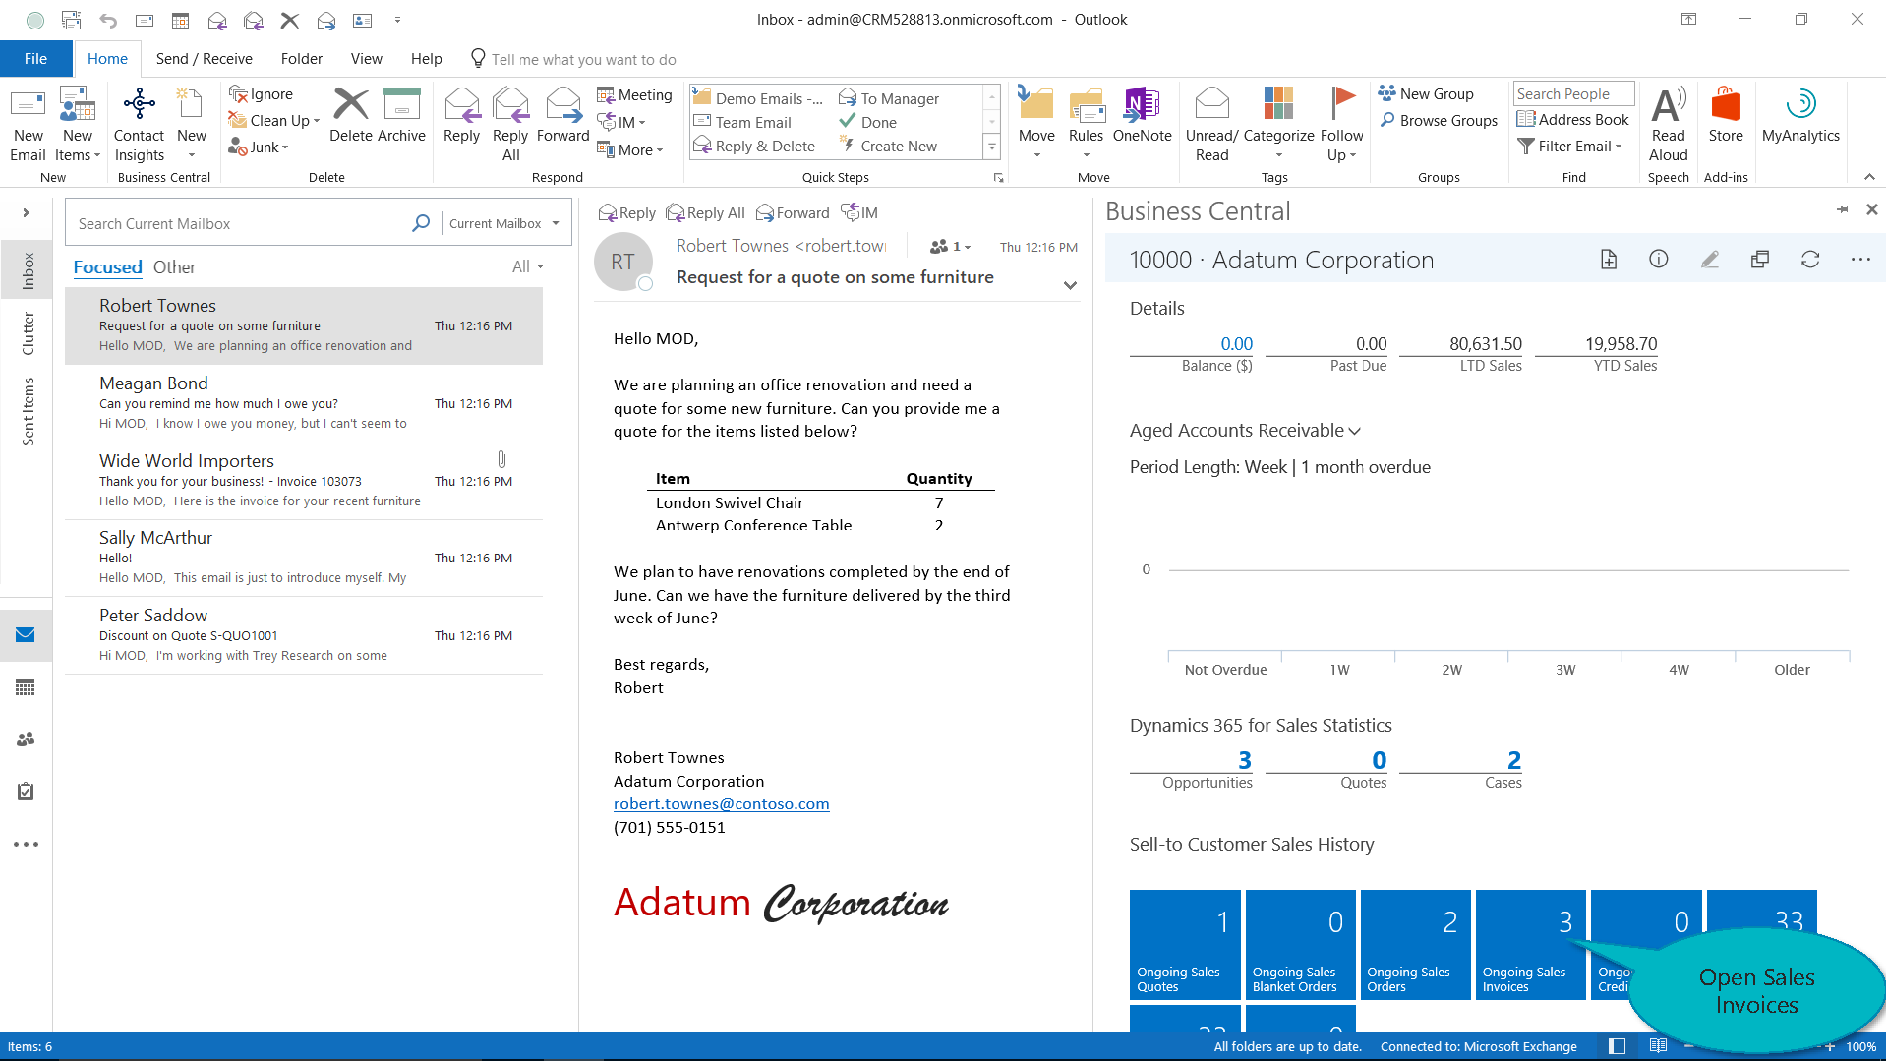This screenshot has width=1886, height=1061.
Task: Refresh the Business Central pane
Action: coord(1809,260)
